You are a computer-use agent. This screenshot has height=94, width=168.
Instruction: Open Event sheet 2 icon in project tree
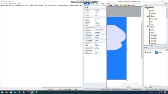150,20
